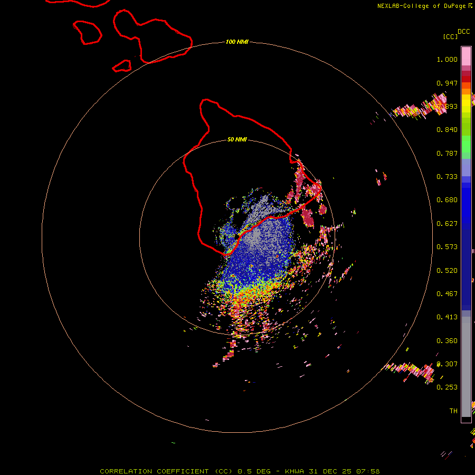Pick the dark navy segment of color bar
This screenshot has height=475, width=475.
466,269
